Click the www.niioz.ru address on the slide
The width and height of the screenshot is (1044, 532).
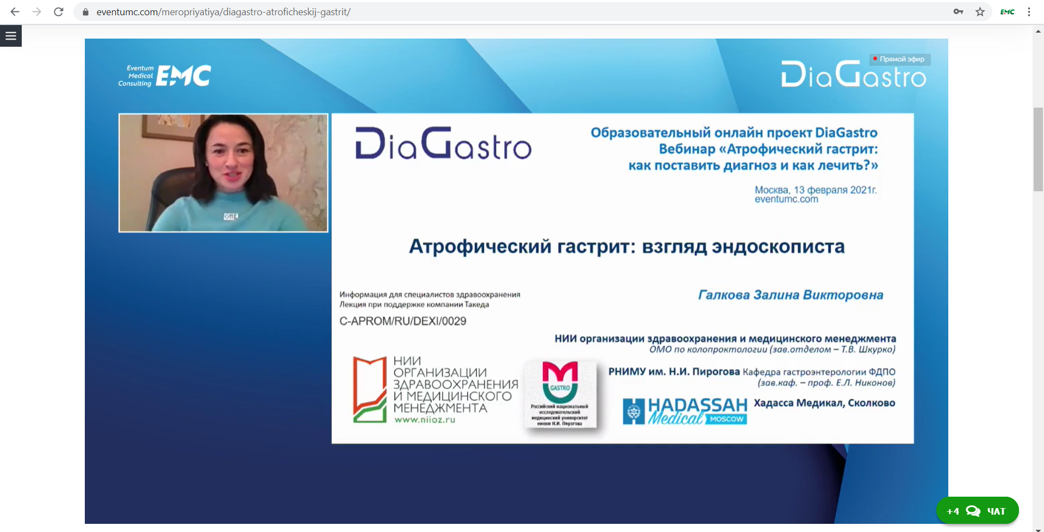point(425,420)
